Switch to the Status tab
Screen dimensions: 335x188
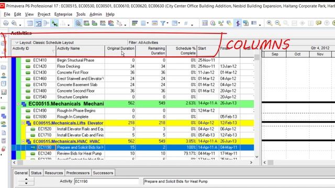tap(36, 173)
